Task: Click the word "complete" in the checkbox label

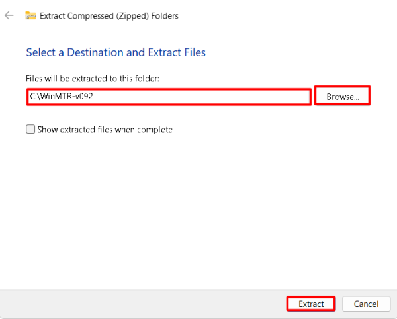Action: 156,130
